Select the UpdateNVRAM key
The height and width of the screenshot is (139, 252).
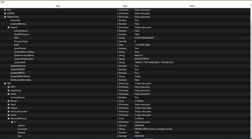(x=18, y=70)
